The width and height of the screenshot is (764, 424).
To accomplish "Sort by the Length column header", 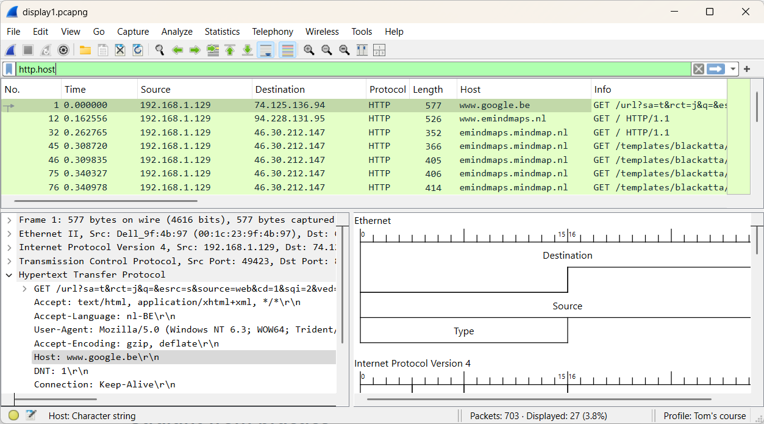I will pos(433,89).
